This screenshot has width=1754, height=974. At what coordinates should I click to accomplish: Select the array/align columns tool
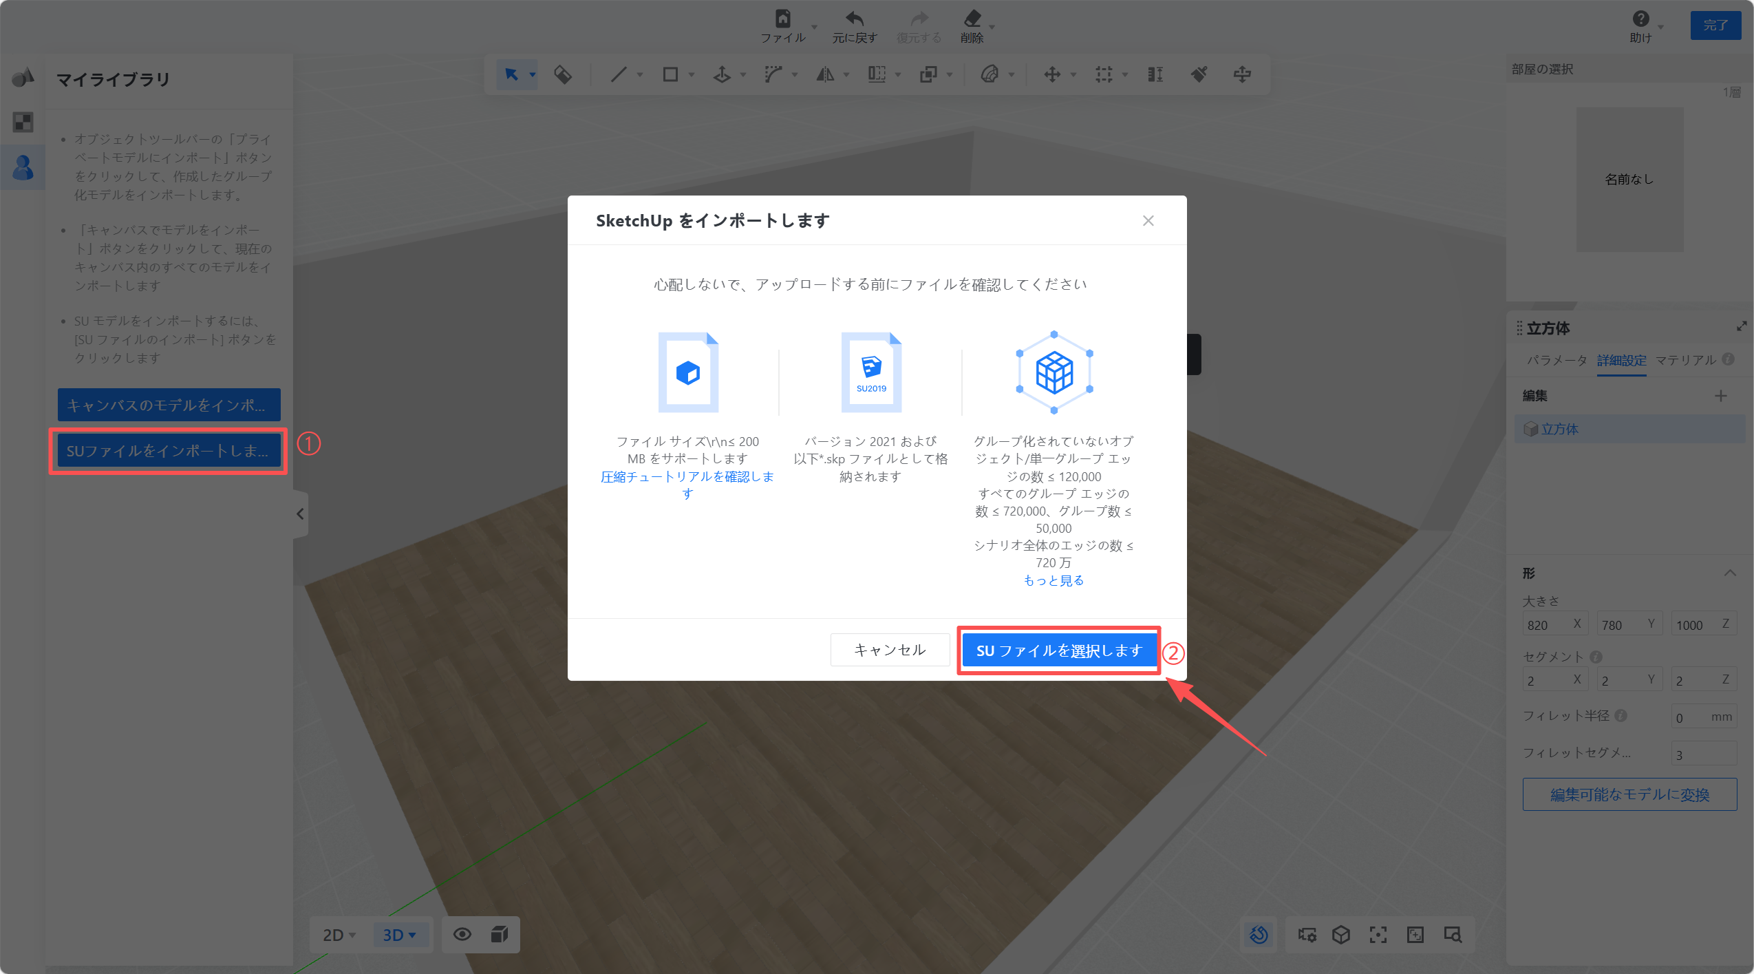877,74
